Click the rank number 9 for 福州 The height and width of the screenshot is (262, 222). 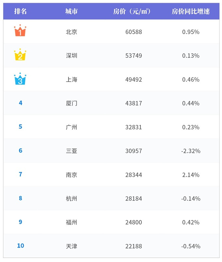[20, 222]
